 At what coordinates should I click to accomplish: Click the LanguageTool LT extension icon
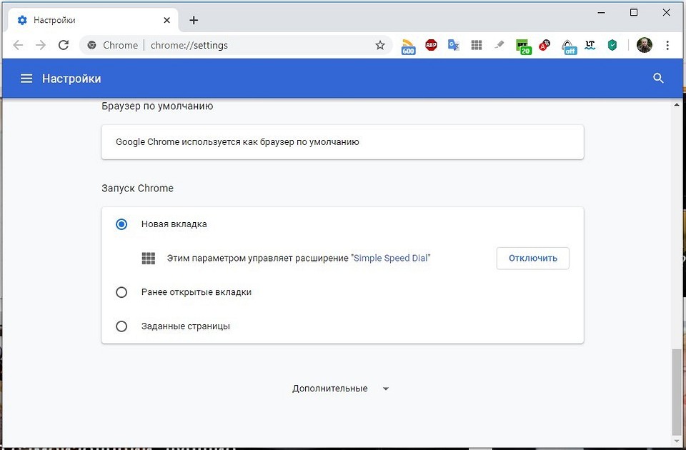click(590, 45)
